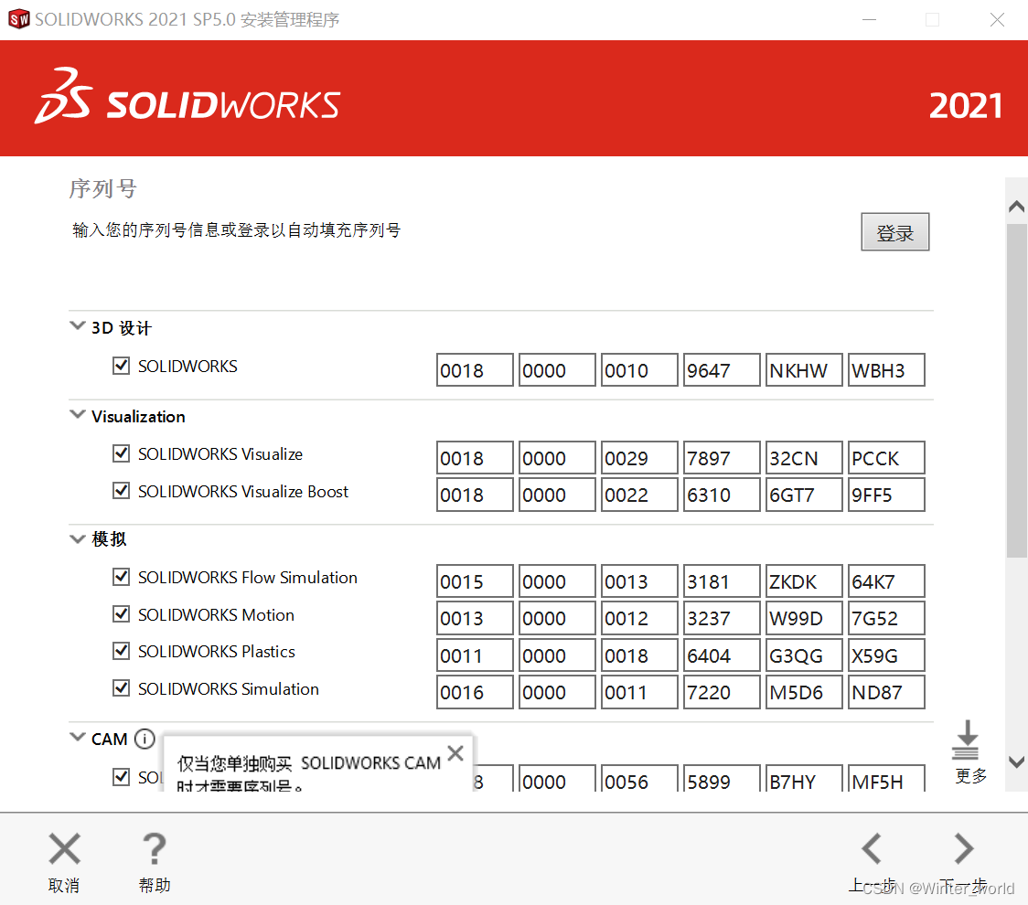Toggle the SOLIDWORKS Motion checkbox

(121, 614)
